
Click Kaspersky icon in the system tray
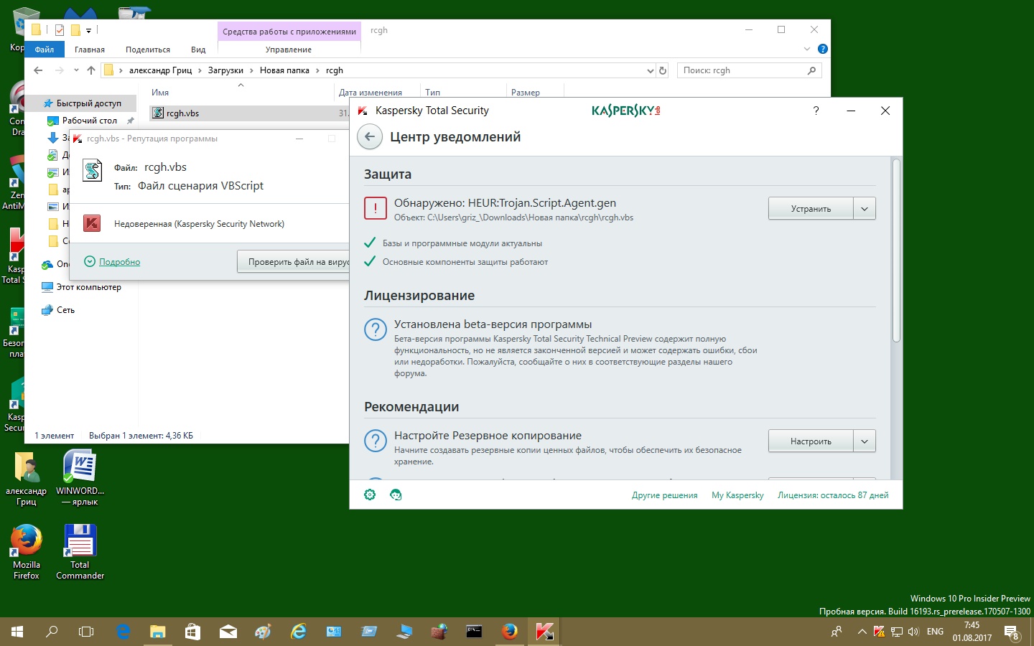point(879,632)
